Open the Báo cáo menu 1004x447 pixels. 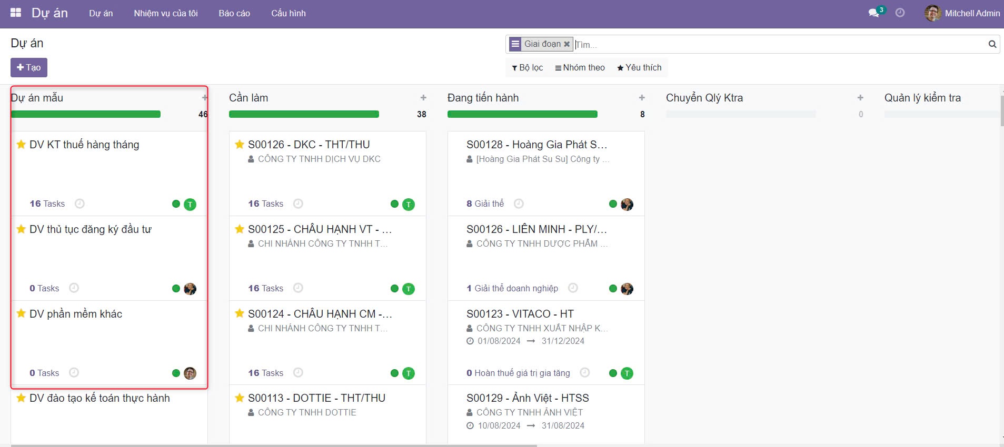pos(234,13)
